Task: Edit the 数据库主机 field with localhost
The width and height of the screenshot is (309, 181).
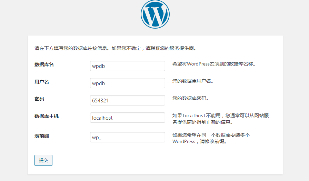Action: point(128,118)
